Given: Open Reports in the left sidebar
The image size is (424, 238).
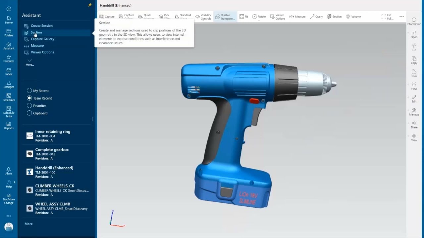Looking at the screenshot, I should tap(9, 126).
